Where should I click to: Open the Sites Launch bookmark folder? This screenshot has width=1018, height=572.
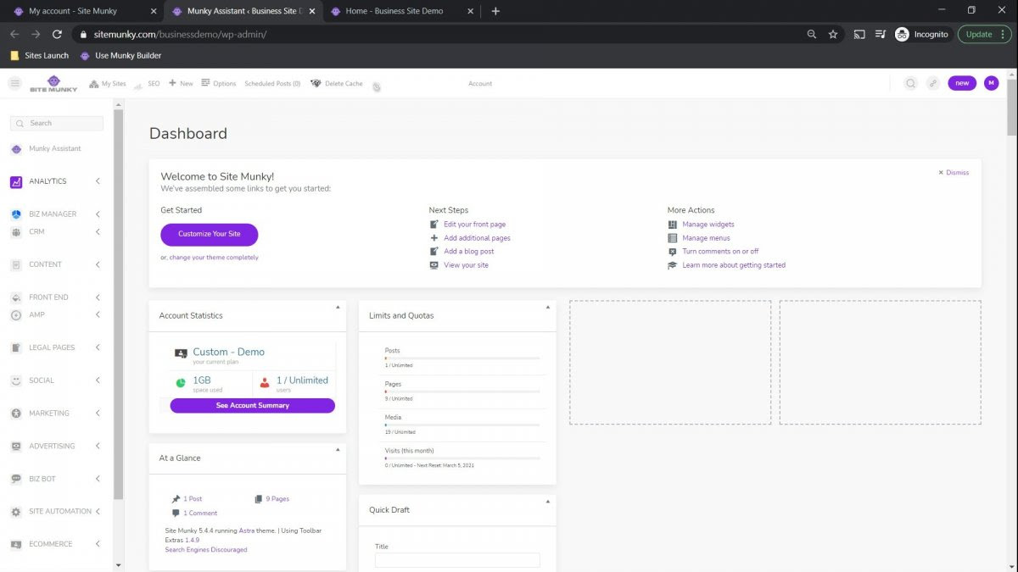pyautogui.click(x=40, y=56)
